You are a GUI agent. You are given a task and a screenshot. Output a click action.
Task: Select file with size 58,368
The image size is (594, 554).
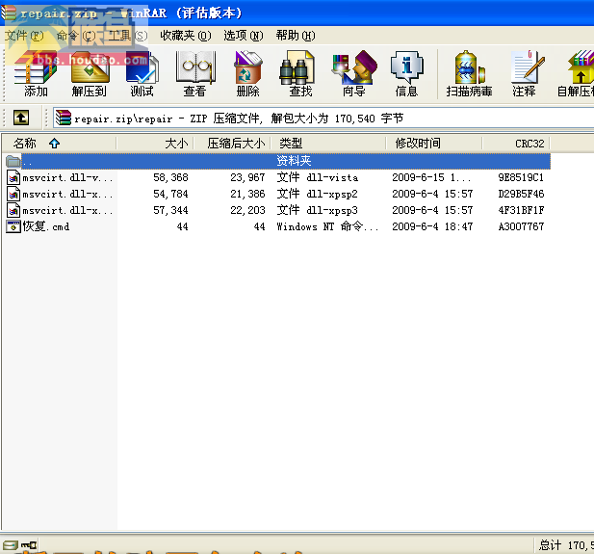click(170, 177)
